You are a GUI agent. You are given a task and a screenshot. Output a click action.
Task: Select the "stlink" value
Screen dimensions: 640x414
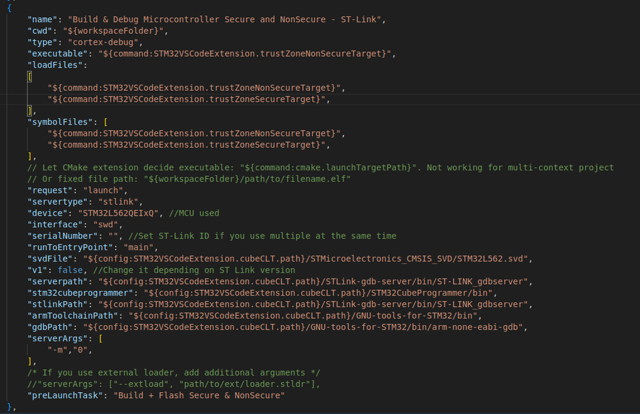point(119,202)
